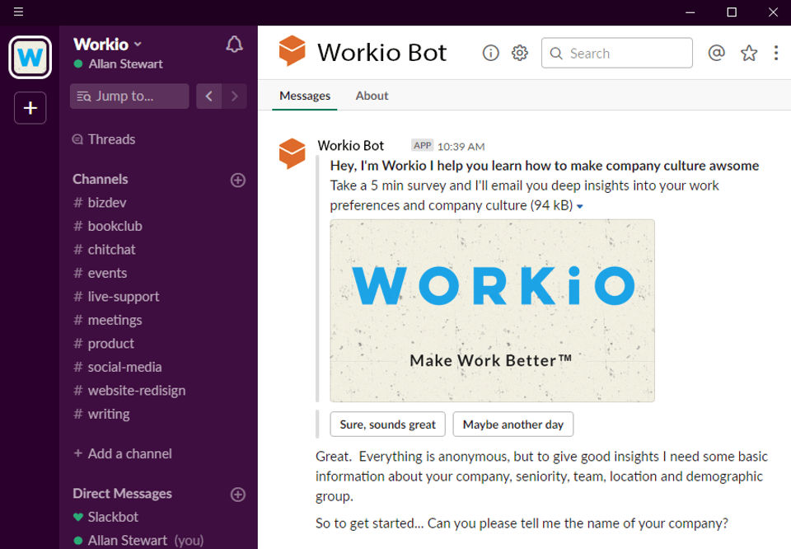Click Workio Bot sender name in message
Image resolution: width=791 pixels, height=549 pixels.
(351, 146)
